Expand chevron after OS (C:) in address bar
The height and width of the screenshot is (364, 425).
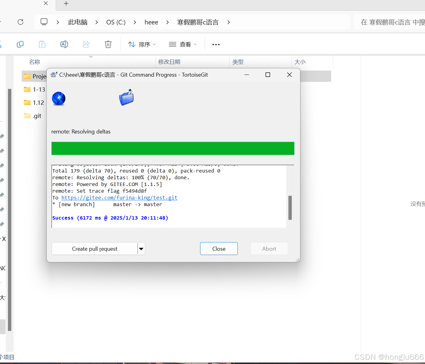tap(135, 22)
